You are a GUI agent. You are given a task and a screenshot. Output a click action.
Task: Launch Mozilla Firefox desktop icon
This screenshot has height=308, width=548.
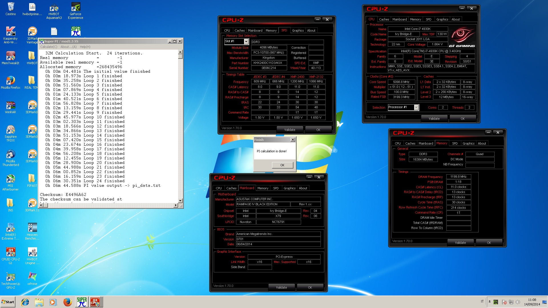11,82
